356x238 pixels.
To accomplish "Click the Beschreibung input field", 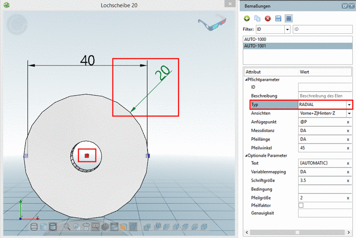I will [x=325, y=96].
